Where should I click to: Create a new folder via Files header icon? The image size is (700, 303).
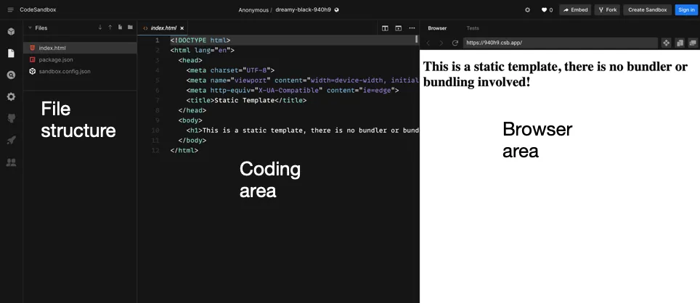click(x=130, y=28)
